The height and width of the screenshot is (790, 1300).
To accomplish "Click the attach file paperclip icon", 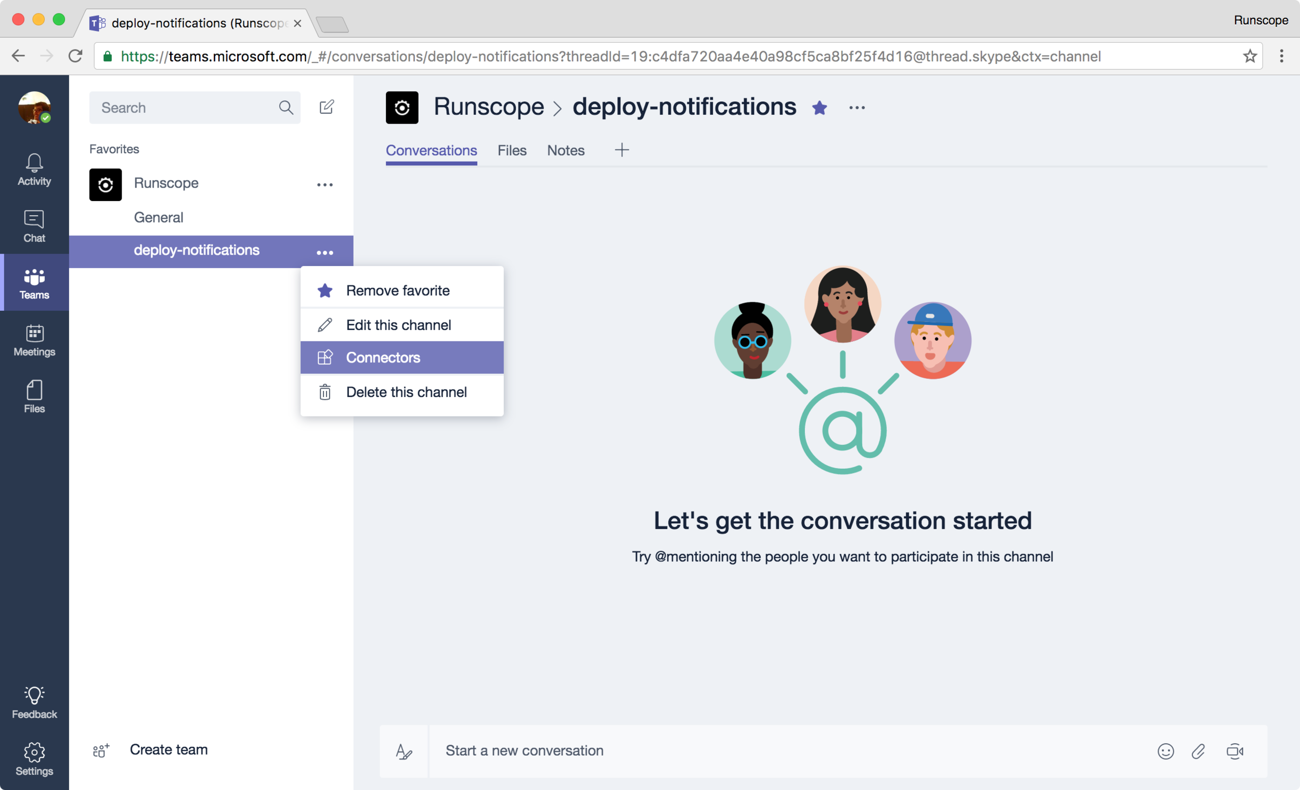I will [1198, 751].
